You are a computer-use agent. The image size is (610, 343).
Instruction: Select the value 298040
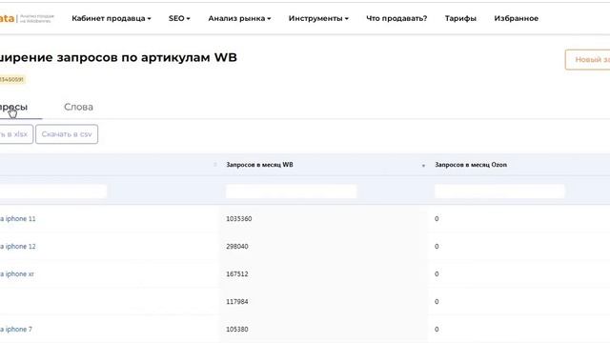(237, 246)
